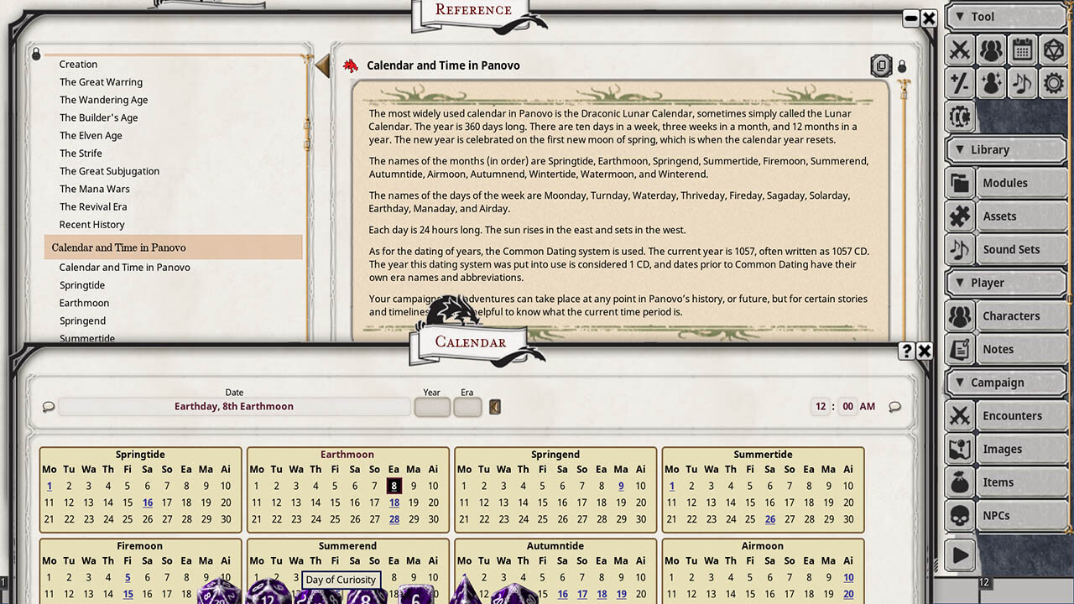This screenshot has width=1074, height=604.
Task: Open the Modifiers tool with the +/- icon
Action: (x=959, y=82)
